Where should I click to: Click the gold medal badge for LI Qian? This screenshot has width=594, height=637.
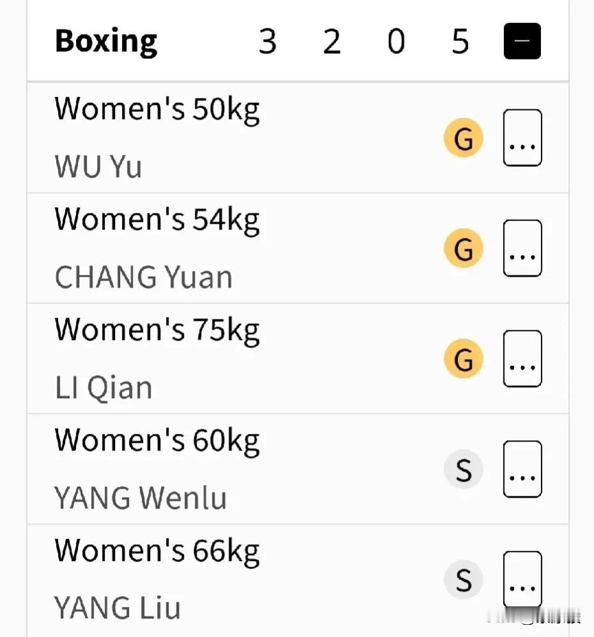tap(463, 359)
